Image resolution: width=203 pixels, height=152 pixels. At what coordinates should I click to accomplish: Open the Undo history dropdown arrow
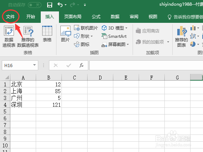66,5
